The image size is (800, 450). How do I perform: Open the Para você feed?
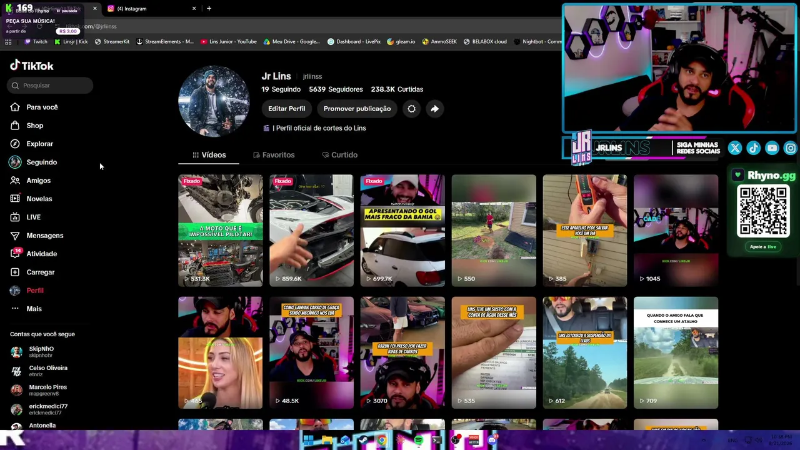coord(34,107)
